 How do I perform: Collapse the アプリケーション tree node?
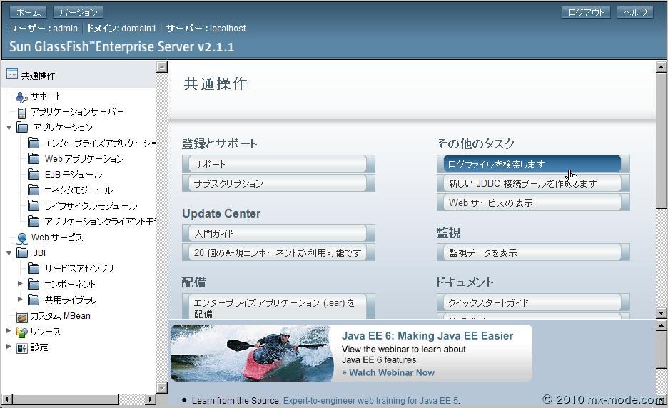pyautogui.click(x=9, y=128)
